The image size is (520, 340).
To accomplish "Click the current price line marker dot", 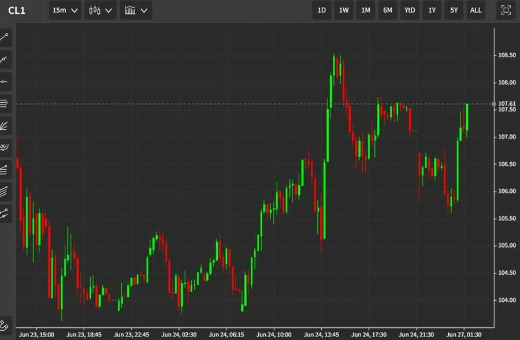I will tap(494, 104).
